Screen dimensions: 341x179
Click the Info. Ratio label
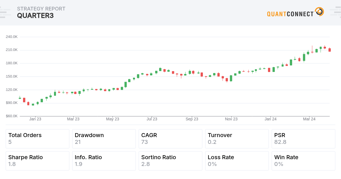[88, 157]
